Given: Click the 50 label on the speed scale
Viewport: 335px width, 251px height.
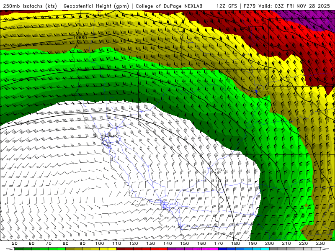Looking at the screenshot, I should click(14, 243).
